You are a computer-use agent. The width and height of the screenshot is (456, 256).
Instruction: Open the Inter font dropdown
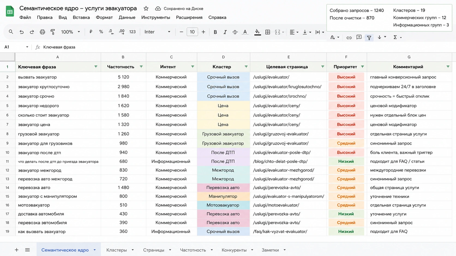pyautogui.click(x=157, y=32)
